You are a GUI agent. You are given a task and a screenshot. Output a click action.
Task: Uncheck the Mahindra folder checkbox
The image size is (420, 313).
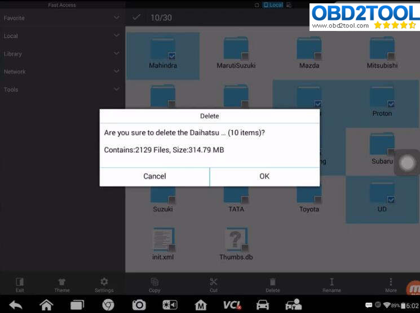click(172, 56)
